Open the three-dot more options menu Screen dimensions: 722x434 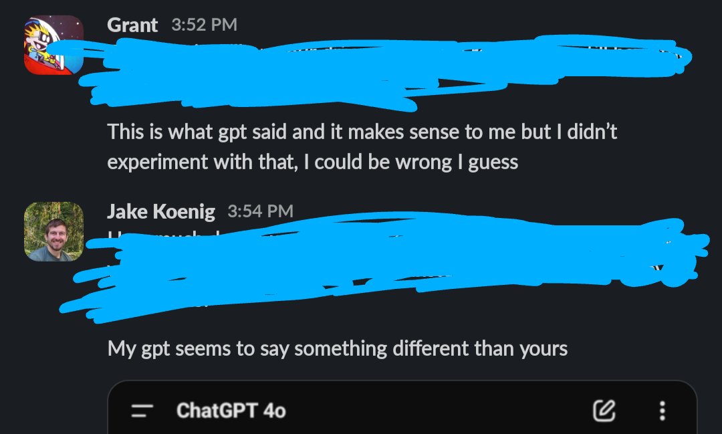662,411
